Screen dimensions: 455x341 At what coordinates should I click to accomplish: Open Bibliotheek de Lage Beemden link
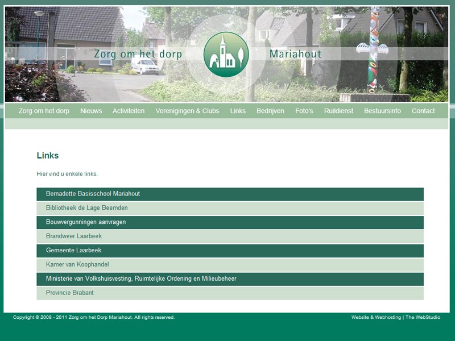pos(230,208)
